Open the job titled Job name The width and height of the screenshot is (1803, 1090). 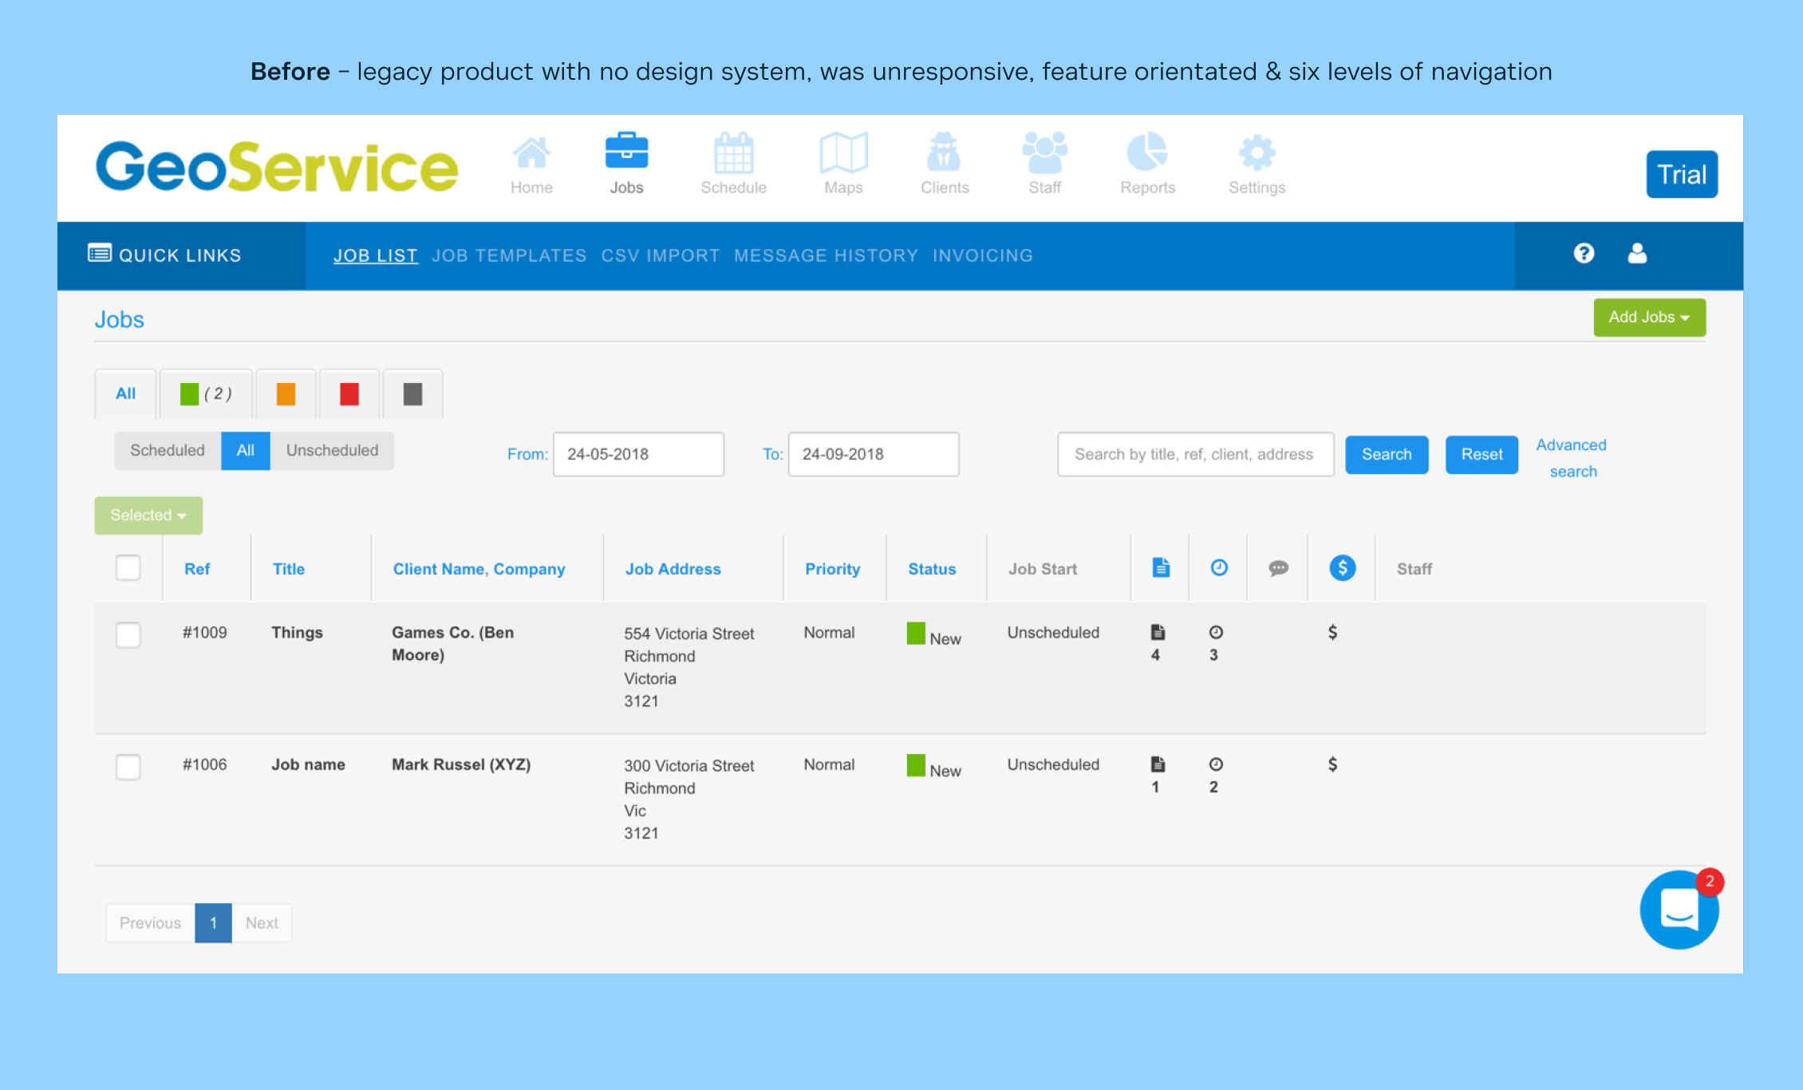point(308,764)
